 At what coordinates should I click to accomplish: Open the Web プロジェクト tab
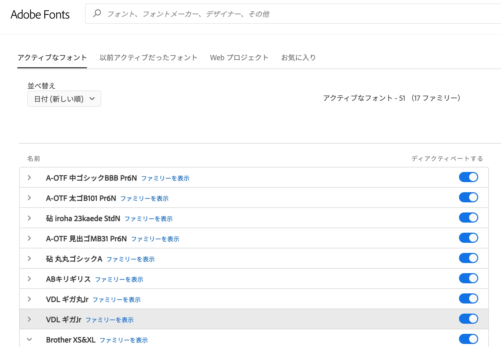pyautogui.click(x=239, y=58)
